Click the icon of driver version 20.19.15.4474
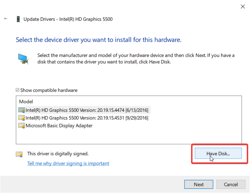 click(x=22, y=110)
